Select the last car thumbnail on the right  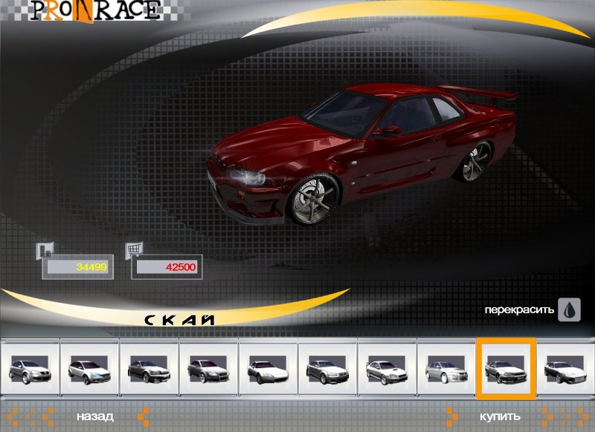566,368
